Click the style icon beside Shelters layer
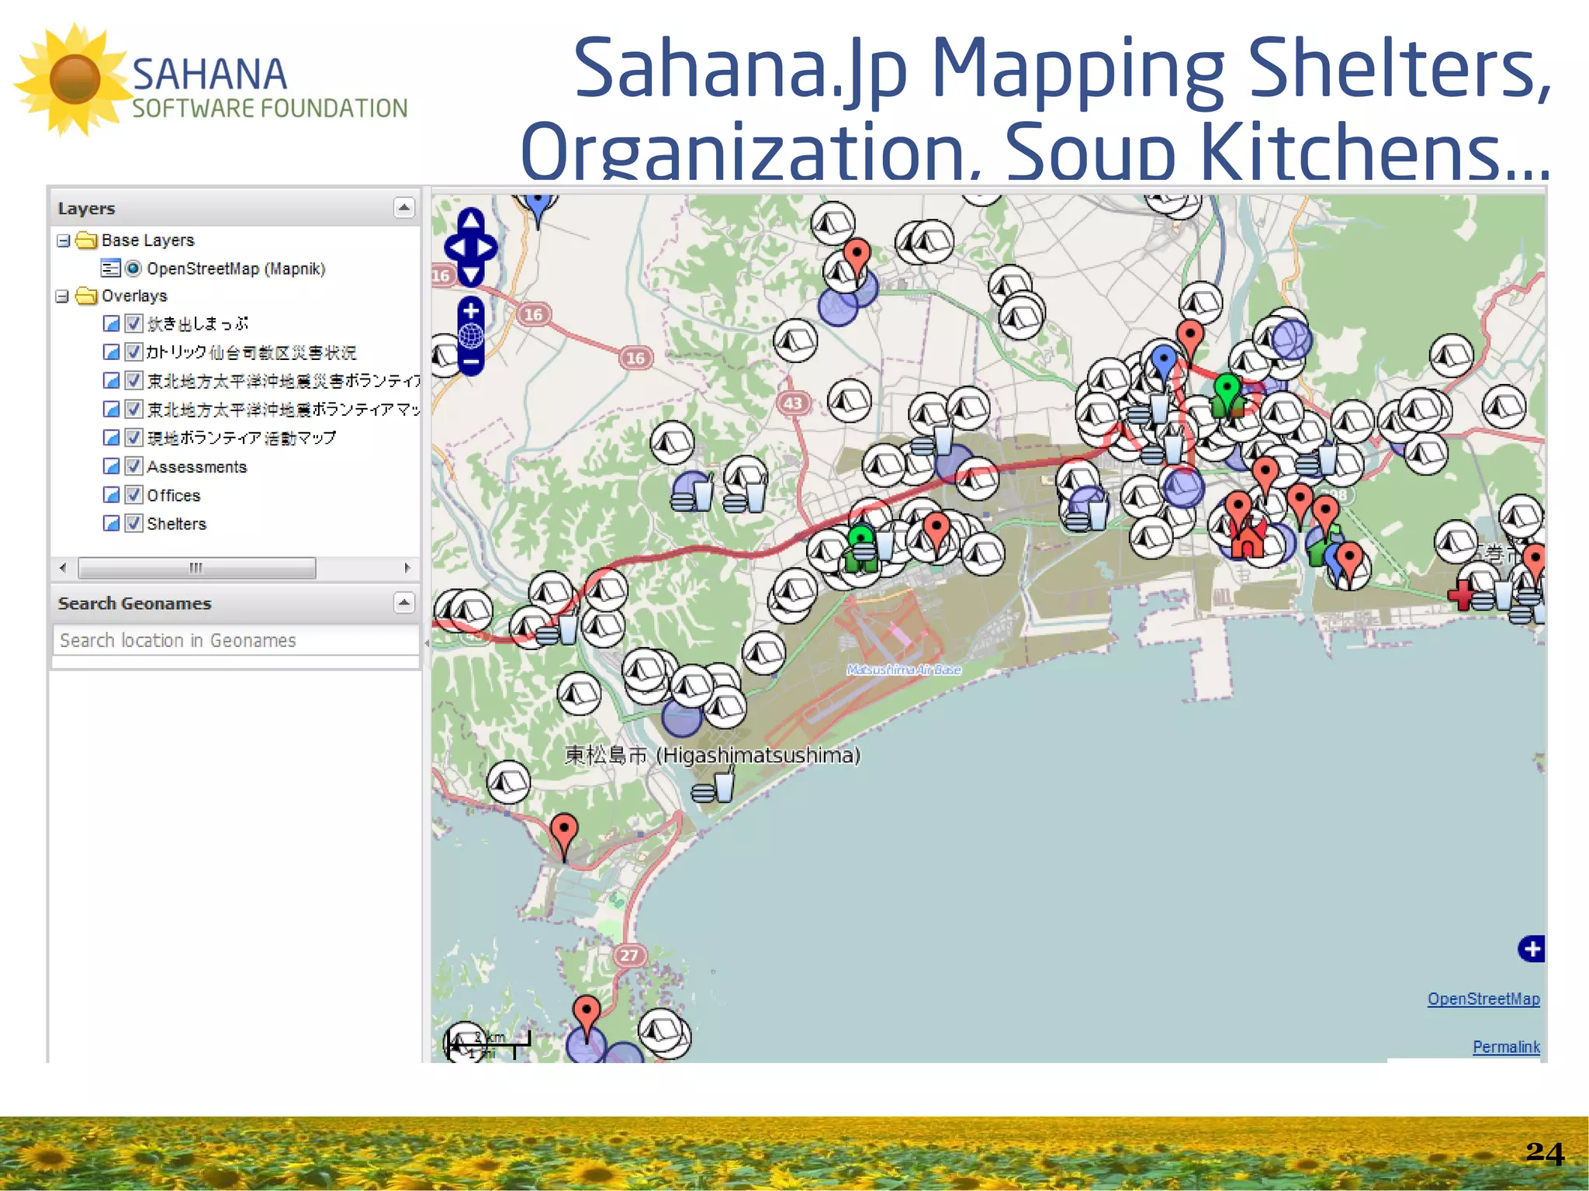1589x1191 pixels. pos(111,523)
